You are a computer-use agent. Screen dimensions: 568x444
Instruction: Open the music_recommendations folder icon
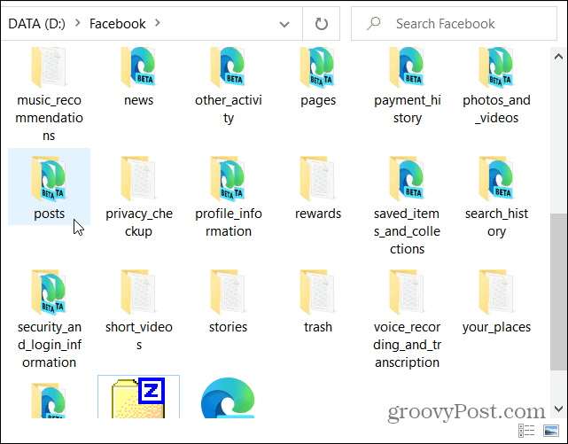tap(49, 67)
